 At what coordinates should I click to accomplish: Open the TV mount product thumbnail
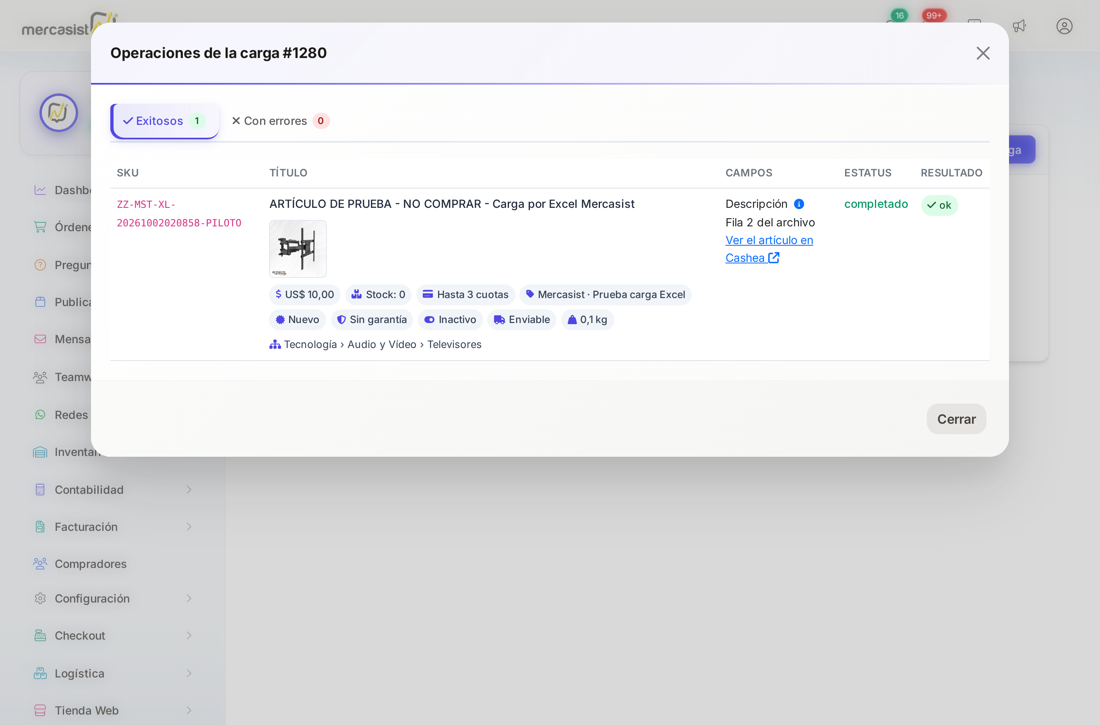298,249
